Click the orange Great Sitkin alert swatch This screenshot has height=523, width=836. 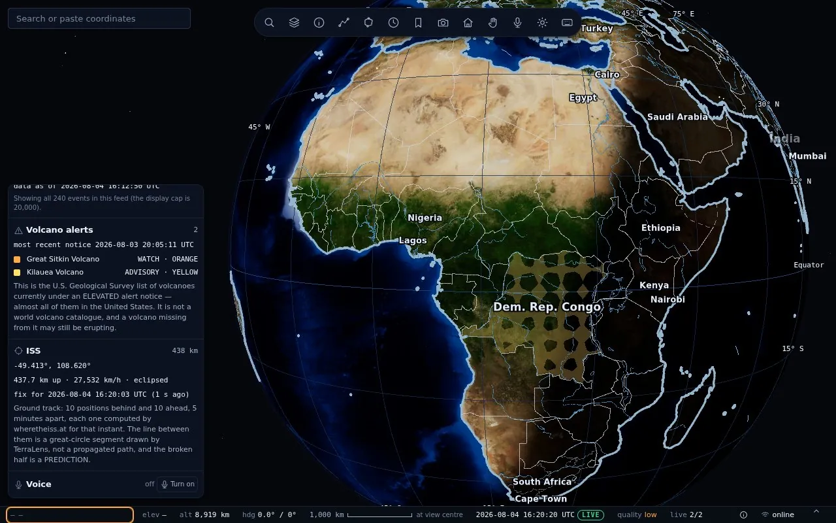17,260
